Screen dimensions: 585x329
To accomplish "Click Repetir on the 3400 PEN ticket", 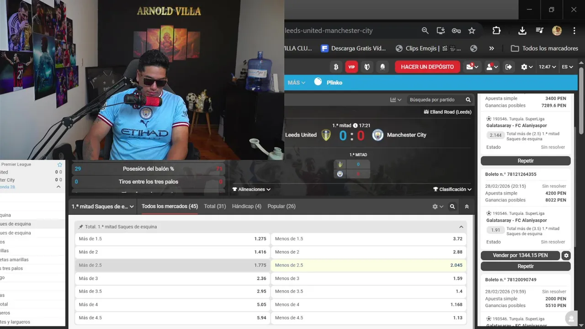I will [x=526, y=161].
